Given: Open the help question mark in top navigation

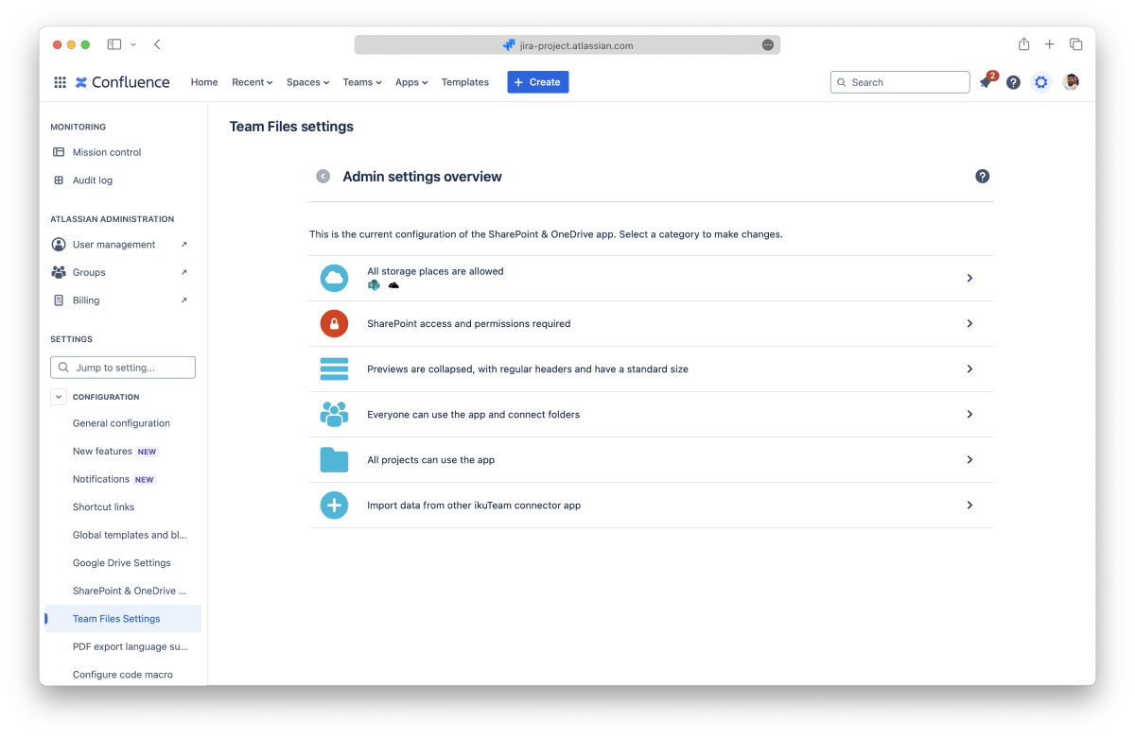Looking at the screenshot, I should tap(1013, 82).
